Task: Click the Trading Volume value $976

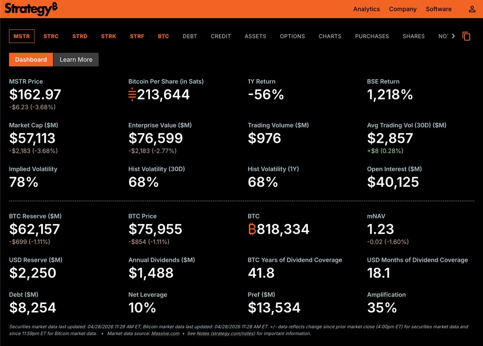Action: click(264, 138)
